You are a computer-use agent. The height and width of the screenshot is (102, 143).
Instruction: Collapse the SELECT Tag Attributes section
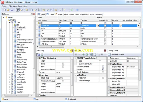click(x=75, y=58)
